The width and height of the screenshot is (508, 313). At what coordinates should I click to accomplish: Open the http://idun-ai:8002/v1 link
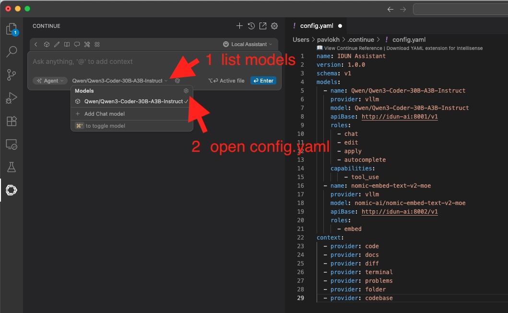[x=400, y=212]
